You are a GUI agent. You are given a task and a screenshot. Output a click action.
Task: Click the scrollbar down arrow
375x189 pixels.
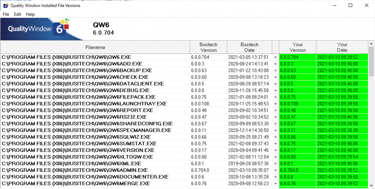372,185
